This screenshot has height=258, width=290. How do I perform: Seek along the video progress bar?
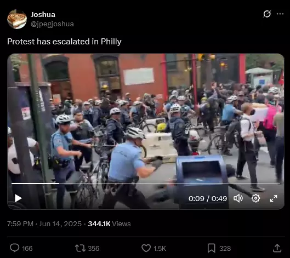[146, 184]
